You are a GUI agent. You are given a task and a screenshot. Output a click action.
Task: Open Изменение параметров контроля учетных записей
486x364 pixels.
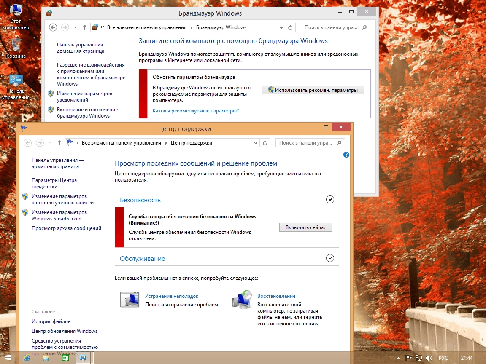coord(62,199)
